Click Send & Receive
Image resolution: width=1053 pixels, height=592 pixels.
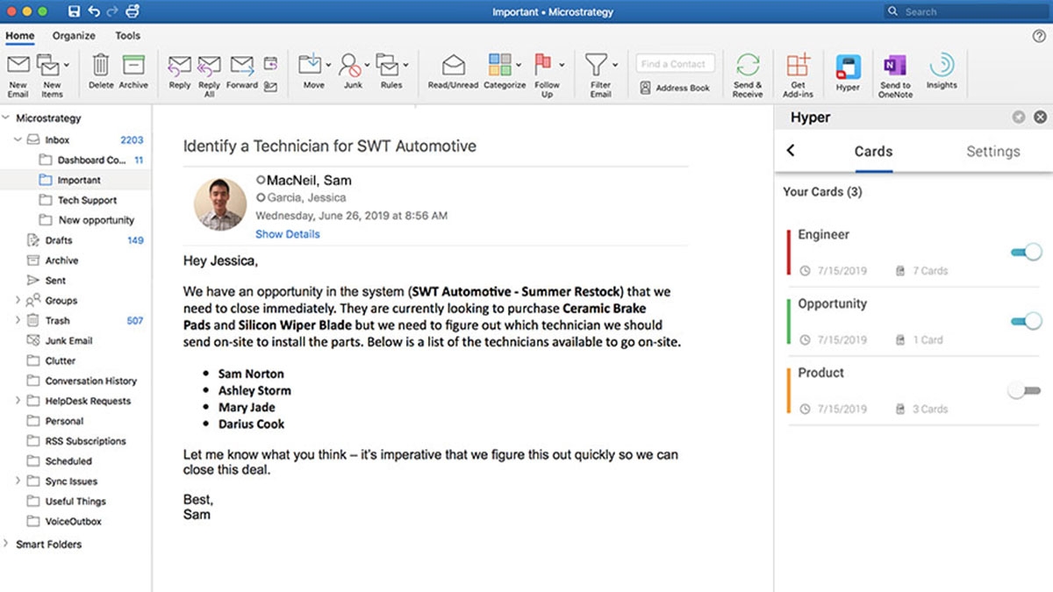747,73
